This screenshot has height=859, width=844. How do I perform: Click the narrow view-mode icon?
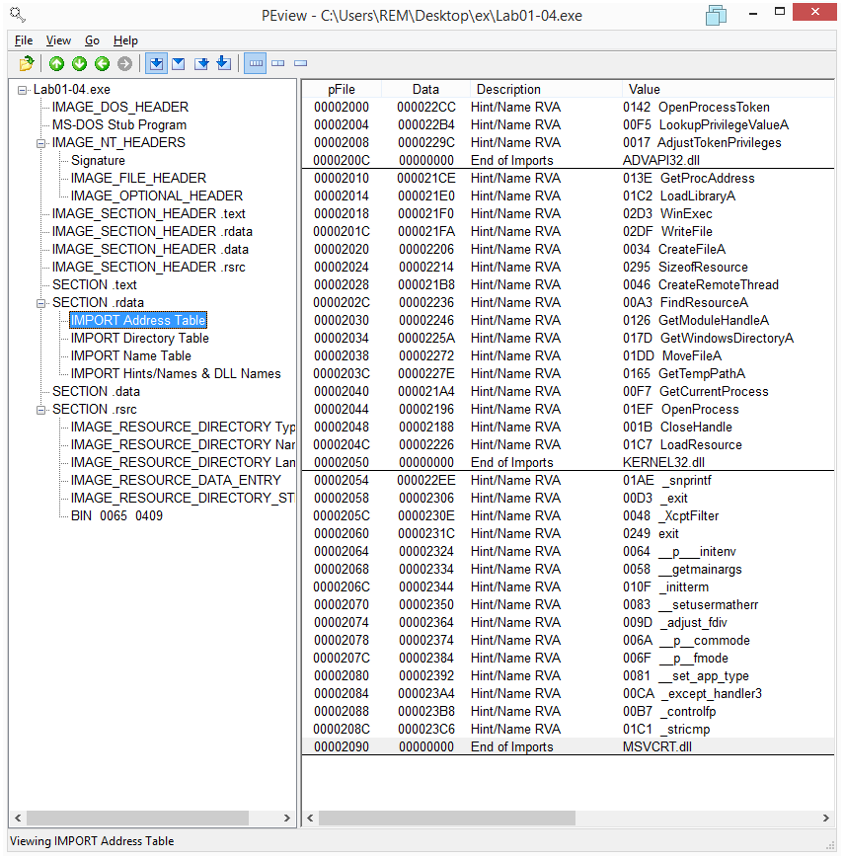coord(301,63)
